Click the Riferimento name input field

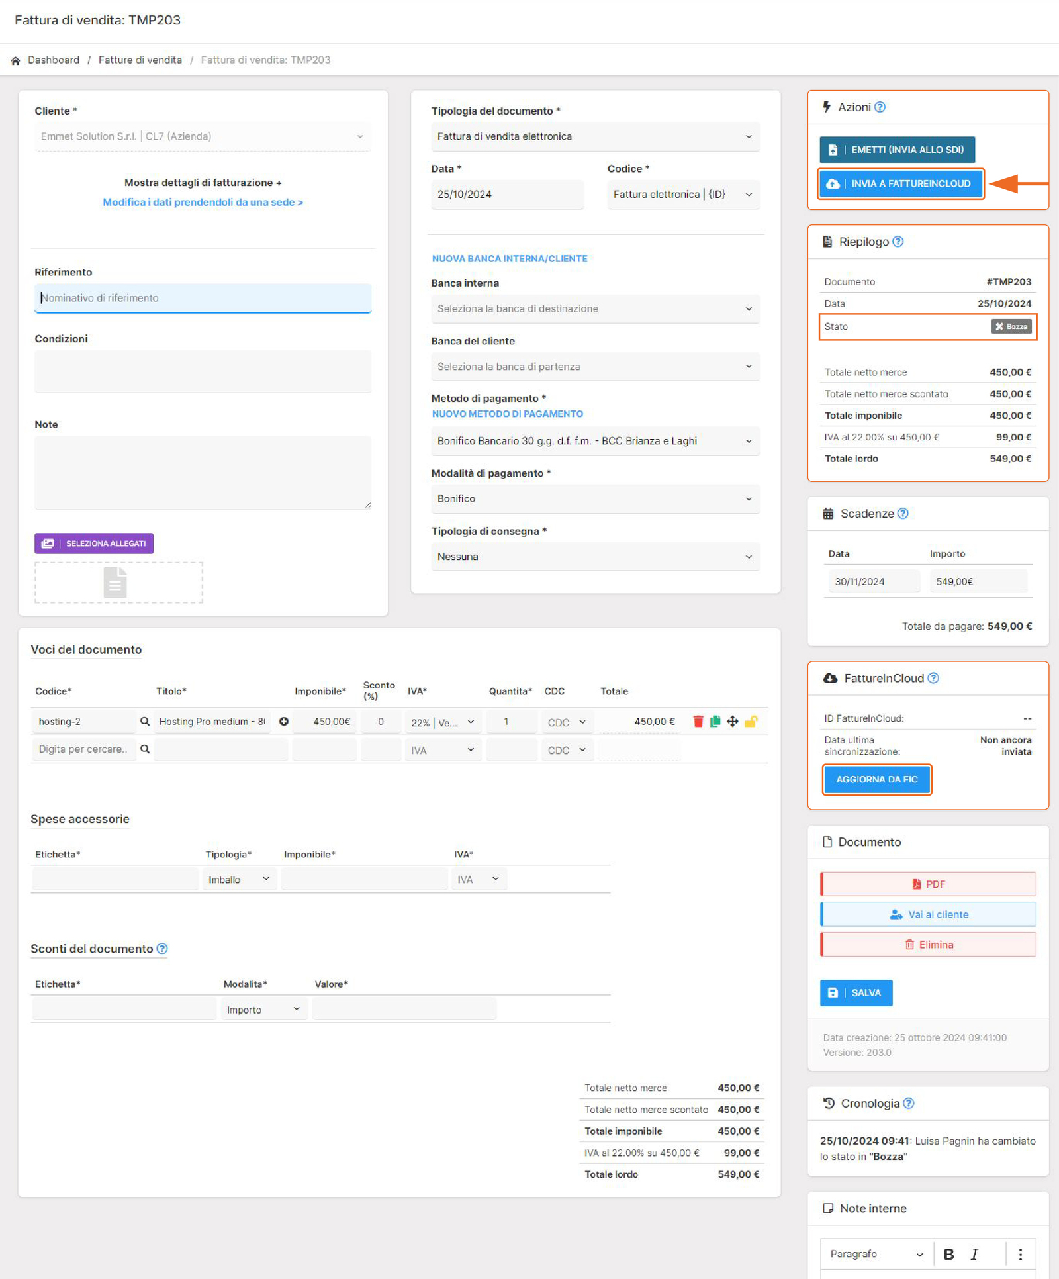(203, 299)
